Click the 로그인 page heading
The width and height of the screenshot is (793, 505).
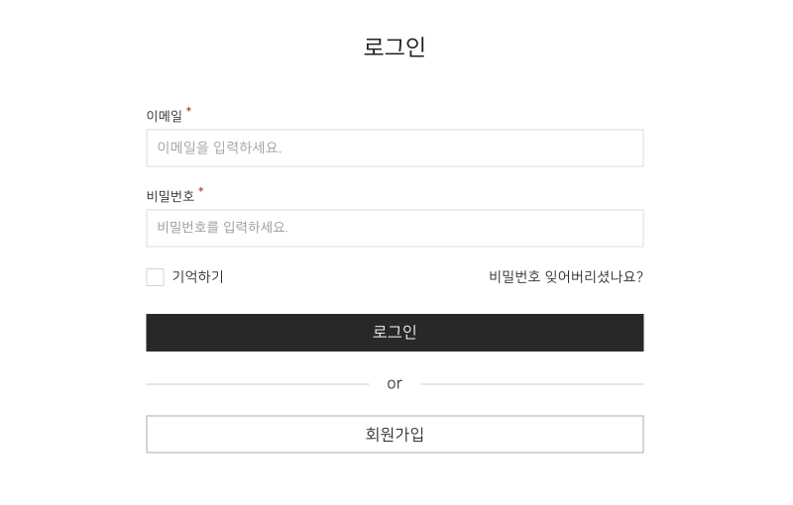[x=395, y=47]
